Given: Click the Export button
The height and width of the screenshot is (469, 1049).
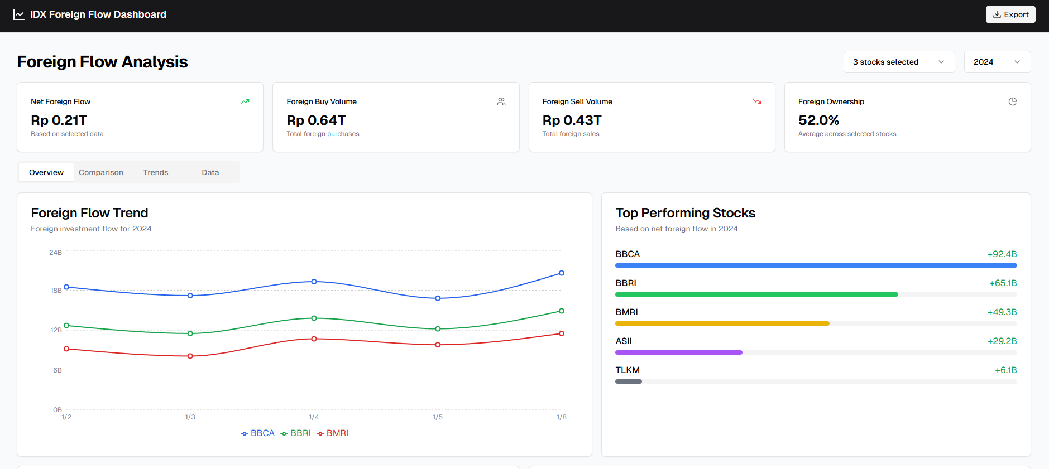Looking at the screenshot, I should (x=1010, y=14).
